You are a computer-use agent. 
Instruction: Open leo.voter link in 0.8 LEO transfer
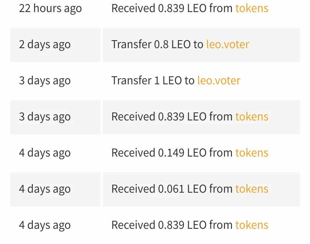[x=228, y=44]
